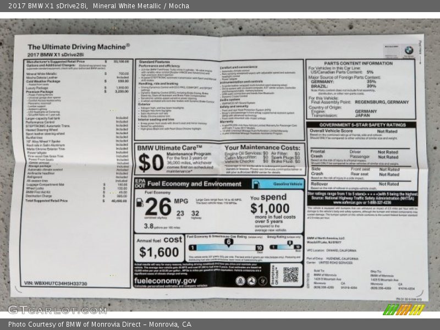The image size is (440, 330).
Task: Click the combined '26' MPG figure
Action: pyautogui.click(x=158, y=207)
